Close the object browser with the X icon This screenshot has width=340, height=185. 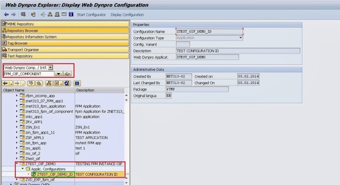[x=76, y=83]
